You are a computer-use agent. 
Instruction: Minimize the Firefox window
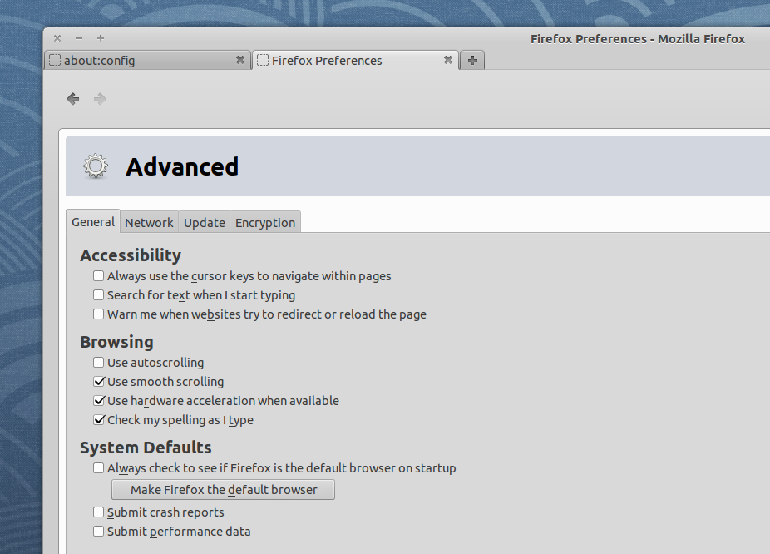pos(79,38)
